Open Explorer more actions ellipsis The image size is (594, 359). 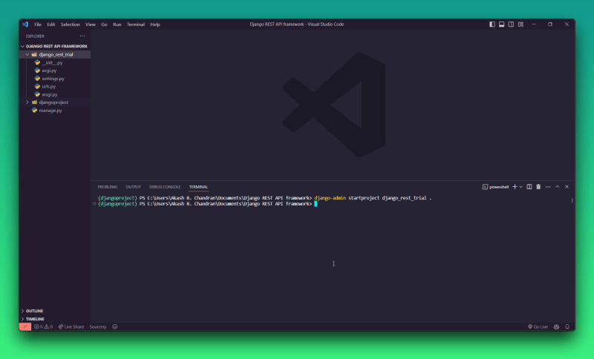point(82,36)
